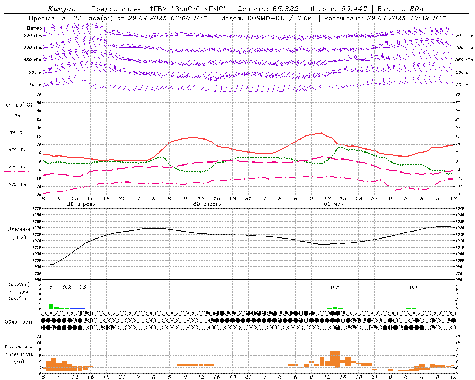475x380 pixels.
Task: Click the 0.1 precipitation value
Action: [x=414, y=288]
